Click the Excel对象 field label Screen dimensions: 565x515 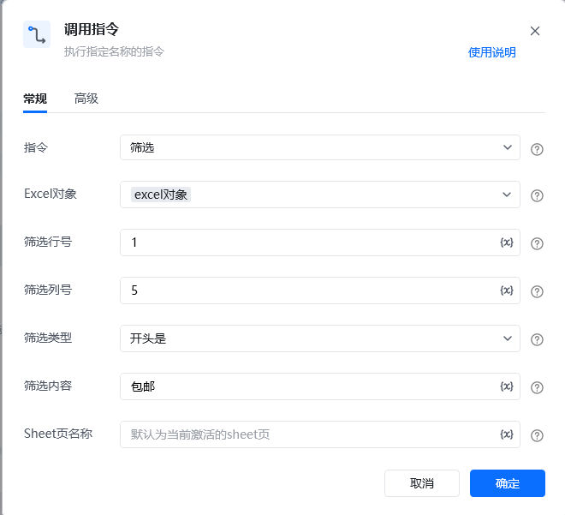(x=51, y=194)
